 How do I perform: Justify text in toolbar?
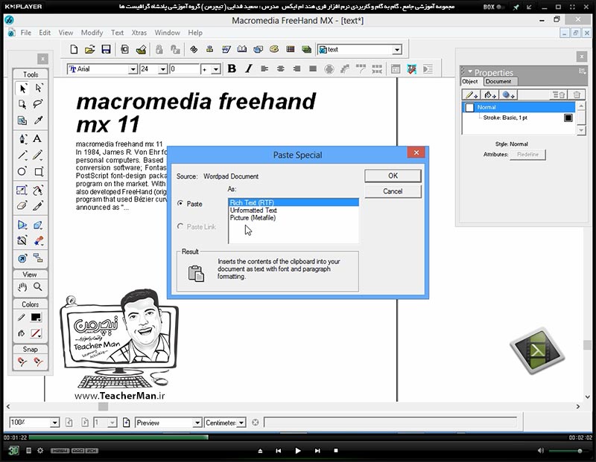[x=313, y=68]
